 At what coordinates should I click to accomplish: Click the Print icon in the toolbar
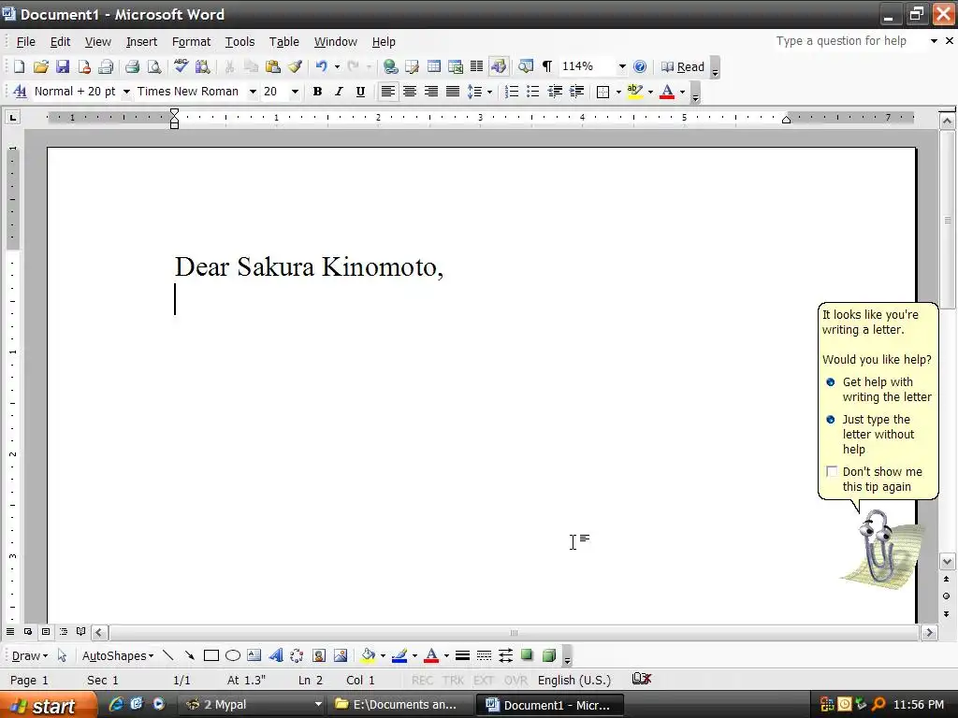coord(132,66)
